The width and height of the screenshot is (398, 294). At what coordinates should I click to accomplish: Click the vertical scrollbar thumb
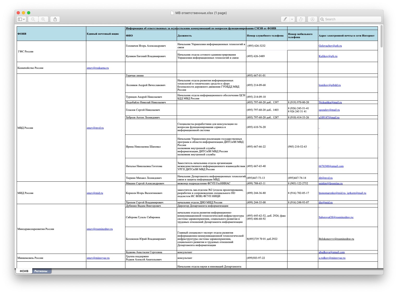(x=382, y=36)
